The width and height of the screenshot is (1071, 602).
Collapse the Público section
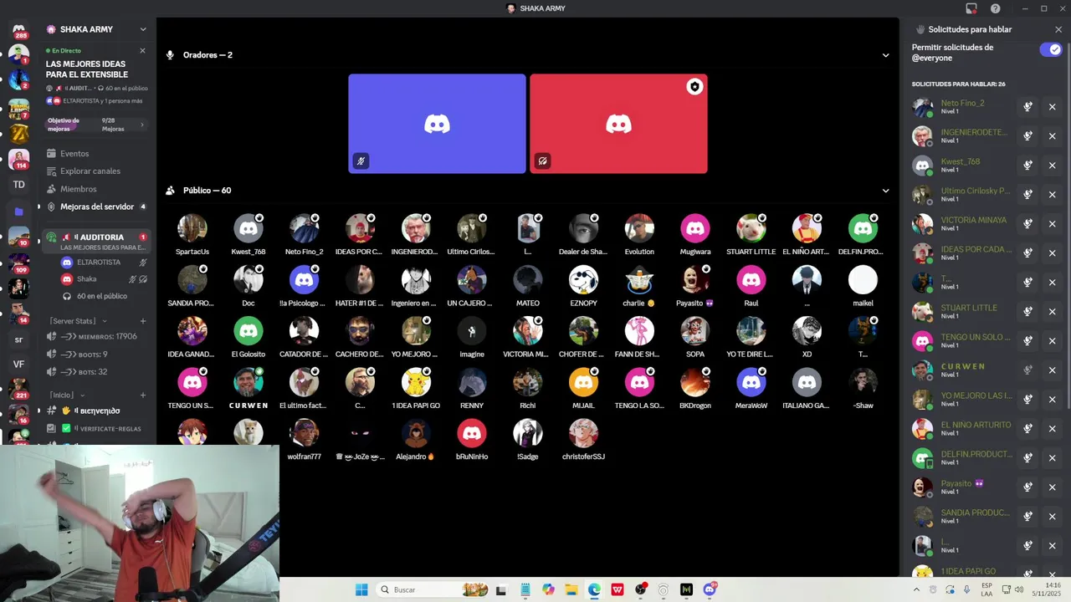[885, 191]
